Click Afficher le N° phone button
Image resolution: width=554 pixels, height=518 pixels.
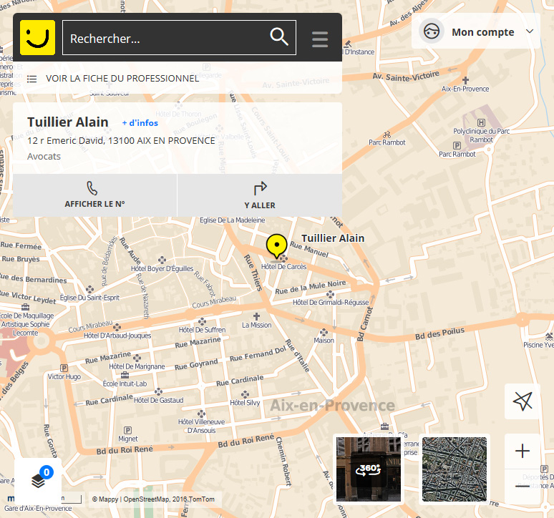pos(94,195)
